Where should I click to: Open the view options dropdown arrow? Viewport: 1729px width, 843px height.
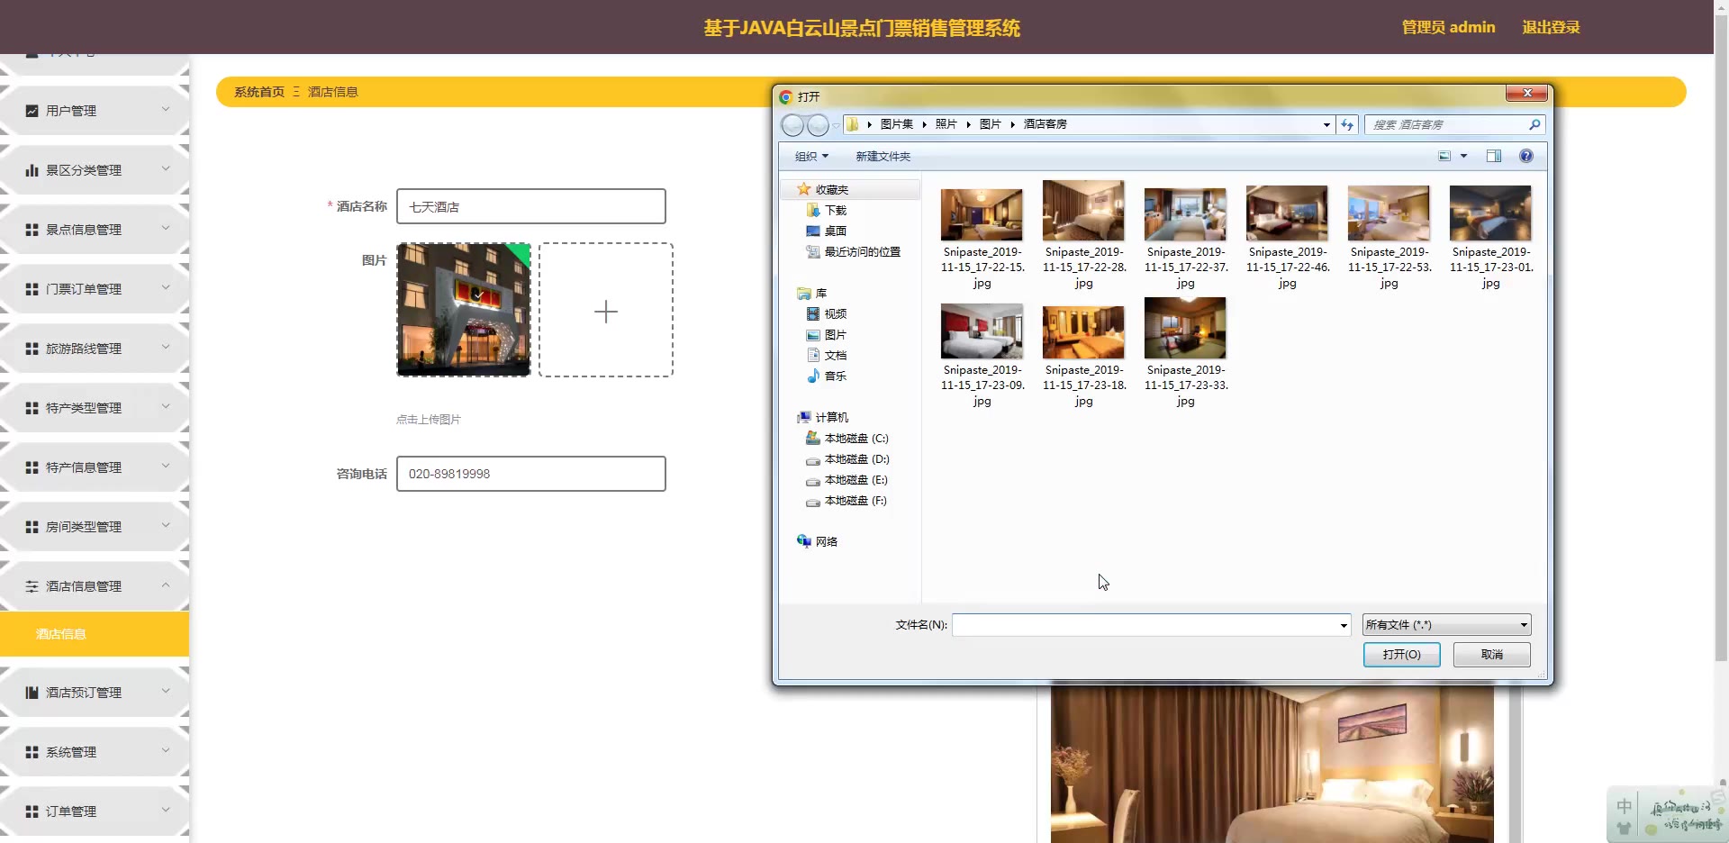tap(1463, 156)
